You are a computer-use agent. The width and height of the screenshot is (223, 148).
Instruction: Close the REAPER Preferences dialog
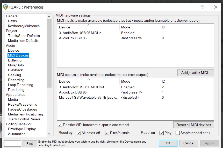[215, 7]
